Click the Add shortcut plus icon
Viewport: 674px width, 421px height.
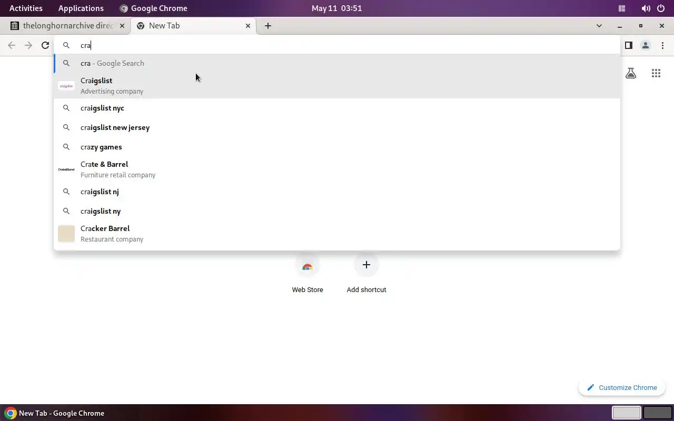click(366, 265)
